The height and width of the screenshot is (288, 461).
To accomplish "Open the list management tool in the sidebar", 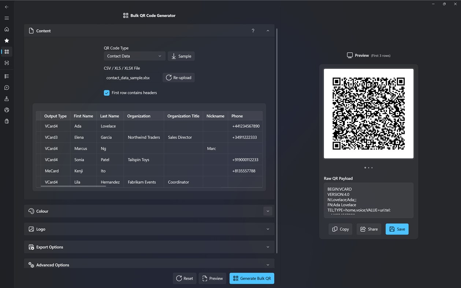I will (x=6, y=76).
